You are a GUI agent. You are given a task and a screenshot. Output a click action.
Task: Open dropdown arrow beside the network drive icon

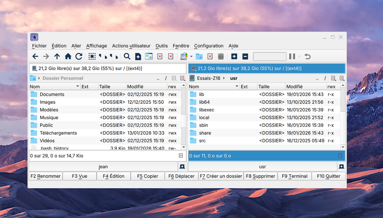pyautogui.click(x=191, y=57)
